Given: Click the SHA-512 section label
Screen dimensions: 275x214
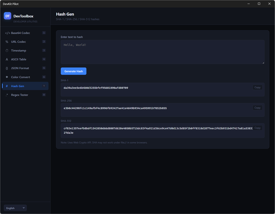Looking at the screenshot, I should (x=66, y=121).
